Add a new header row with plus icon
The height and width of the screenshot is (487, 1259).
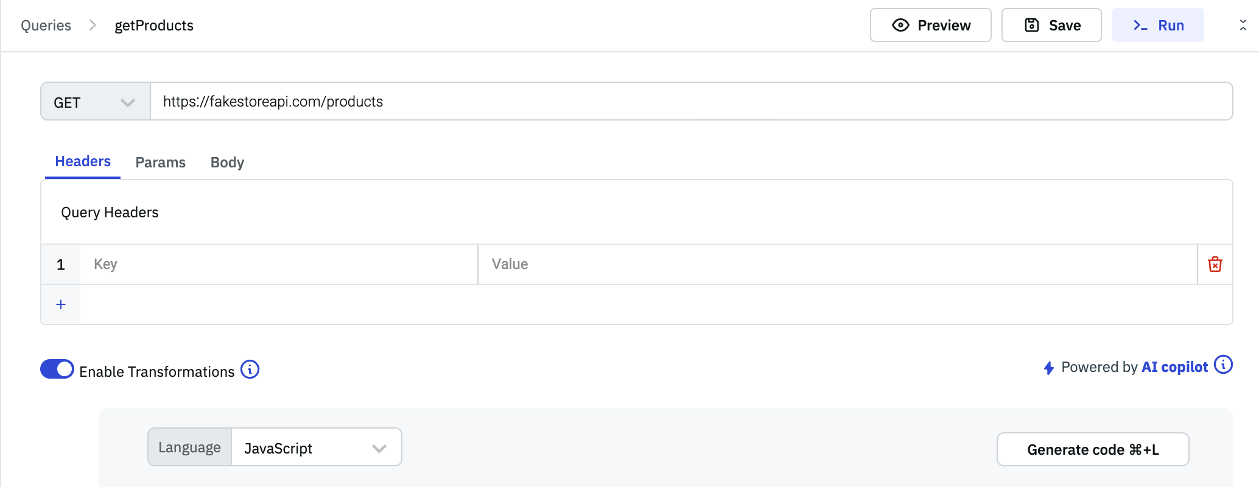coord(61,304)
